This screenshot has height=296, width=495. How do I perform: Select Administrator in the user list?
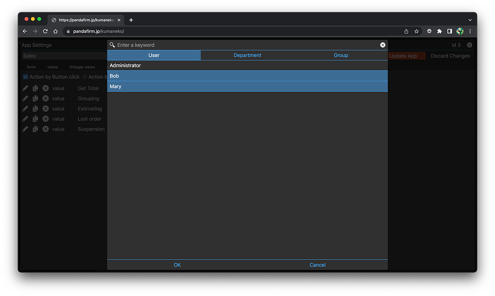click(x=247, y=65)
